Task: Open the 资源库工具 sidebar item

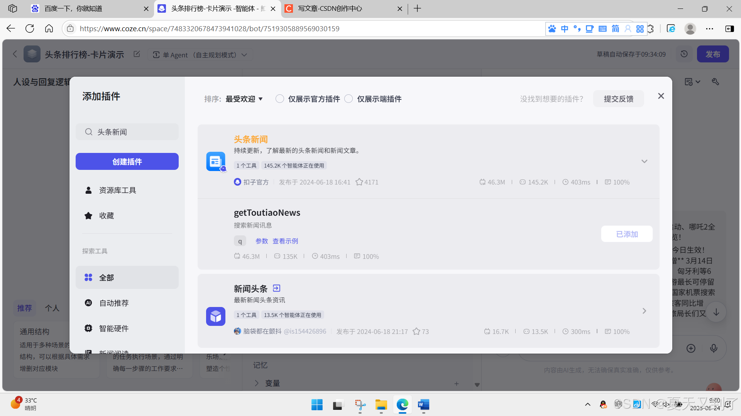Action: 117,190
